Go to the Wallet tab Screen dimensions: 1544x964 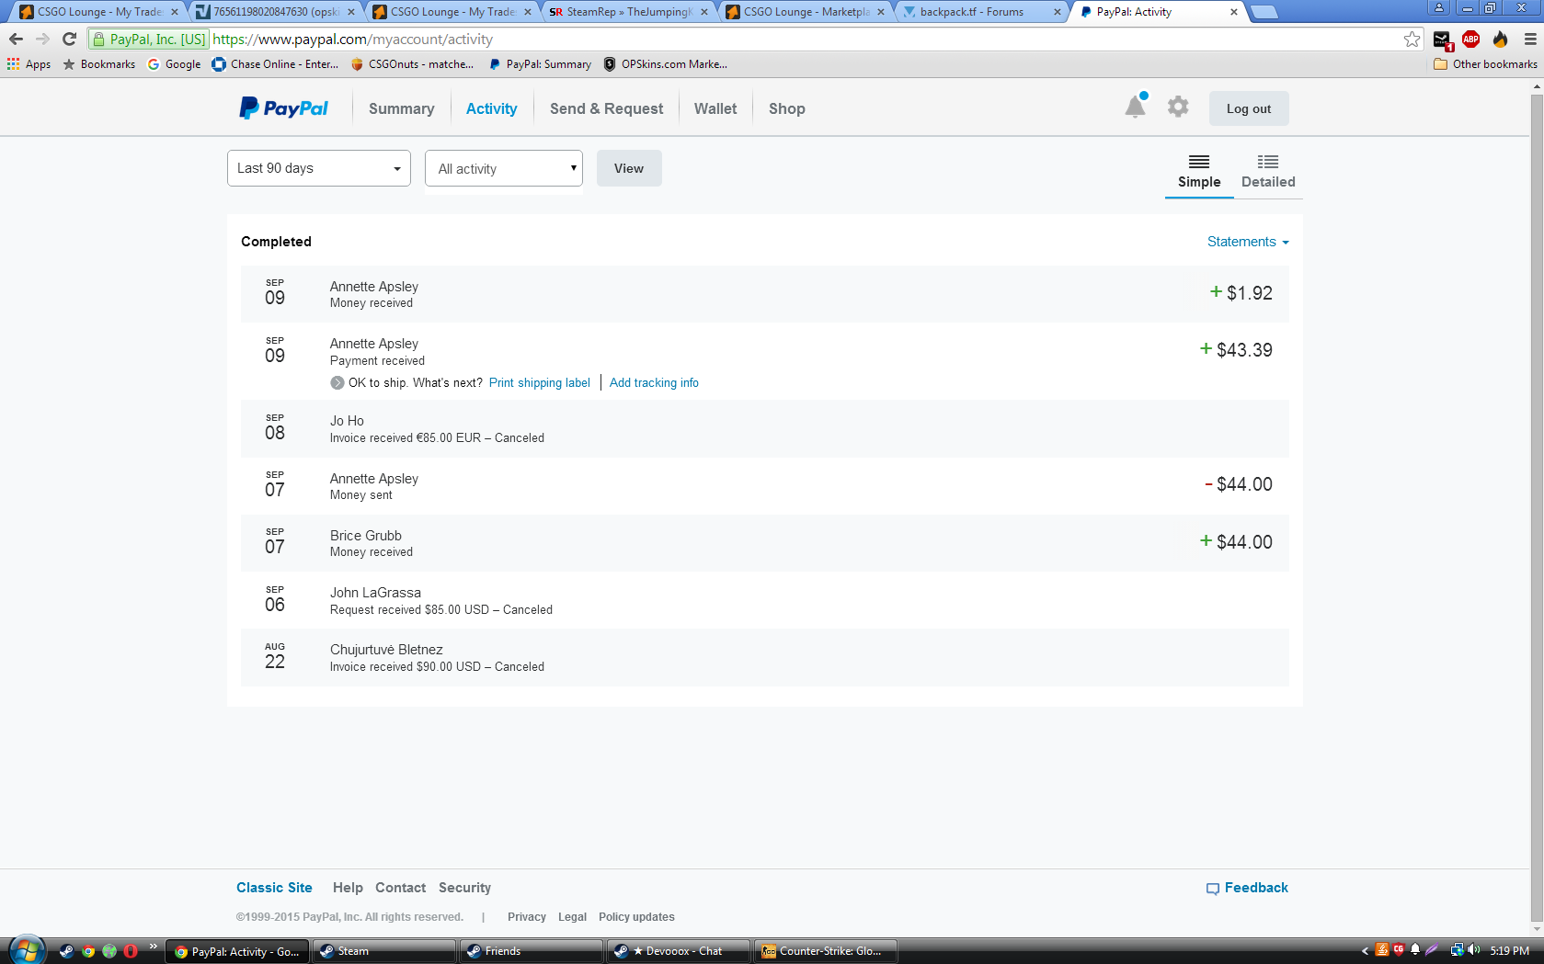(715, 108)
